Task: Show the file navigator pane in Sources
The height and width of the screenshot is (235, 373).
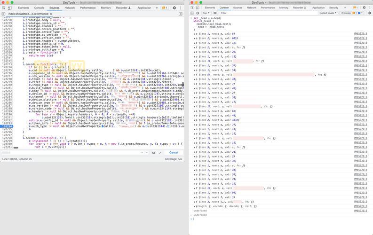Action: 3,14
